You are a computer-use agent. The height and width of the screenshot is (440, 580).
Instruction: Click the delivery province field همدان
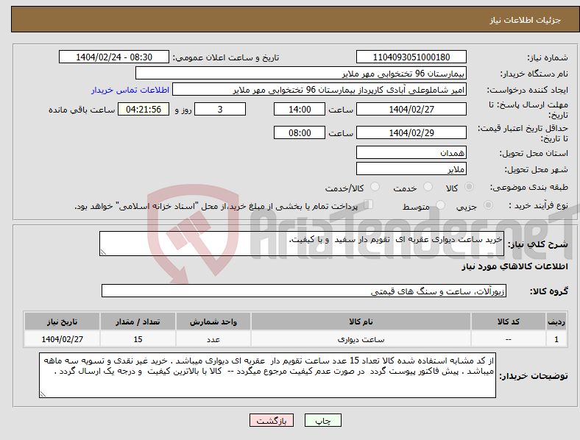[411, 152]
